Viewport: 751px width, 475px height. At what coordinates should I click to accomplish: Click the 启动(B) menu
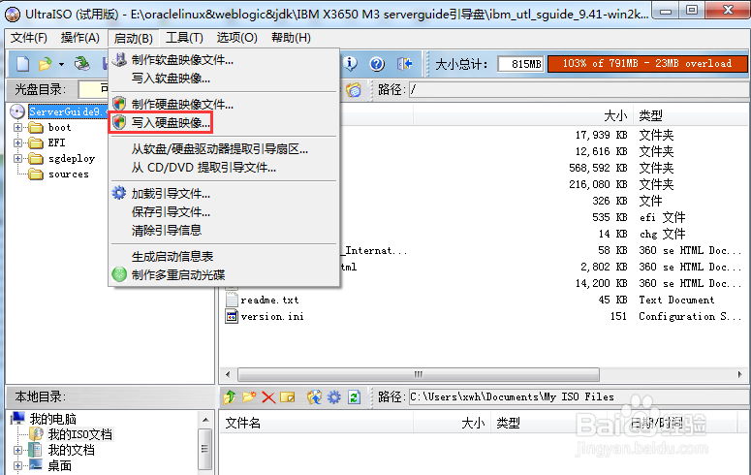point(133,38)
